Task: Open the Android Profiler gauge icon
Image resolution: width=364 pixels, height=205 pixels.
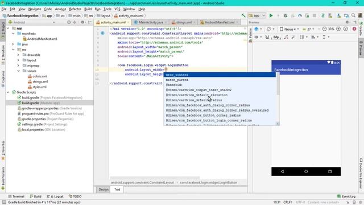Action: pyautogui.click(x=300, y=15)
